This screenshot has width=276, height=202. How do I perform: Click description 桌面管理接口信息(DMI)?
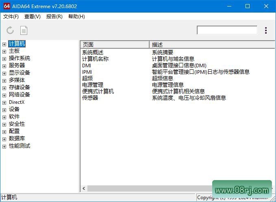point(179,66)
